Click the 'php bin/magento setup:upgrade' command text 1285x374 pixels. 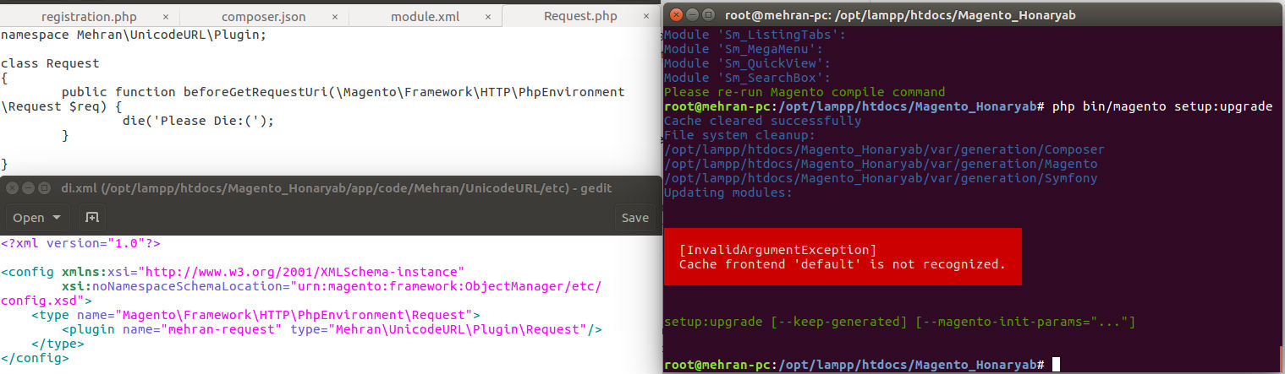[1162, 106]
